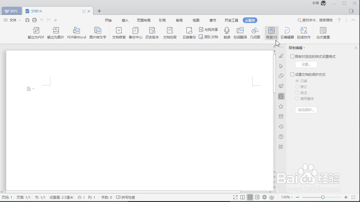
Task: Open the File menu dropdown arrow
Action: pos(20,20)
